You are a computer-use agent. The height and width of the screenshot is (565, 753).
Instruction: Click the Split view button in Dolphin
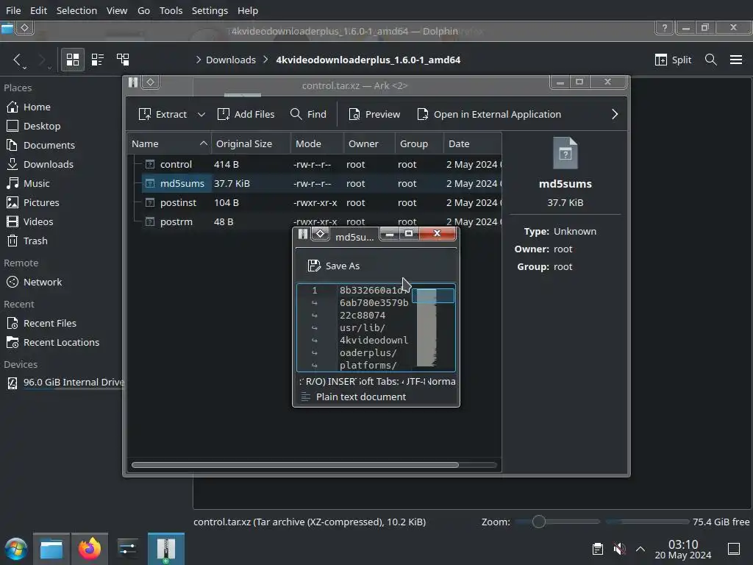click(x=673, y=60)
